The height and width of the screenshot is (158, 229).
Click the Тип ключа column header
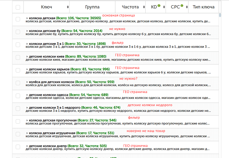[x=204, y=7]
